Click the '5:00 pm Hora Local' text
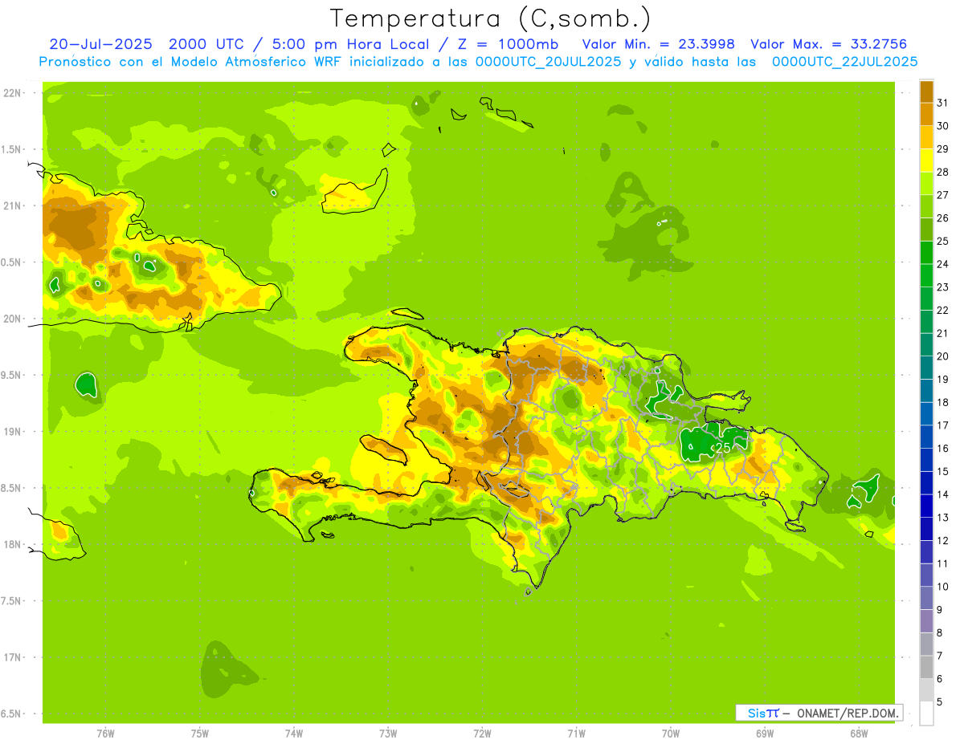 point(349,44)
